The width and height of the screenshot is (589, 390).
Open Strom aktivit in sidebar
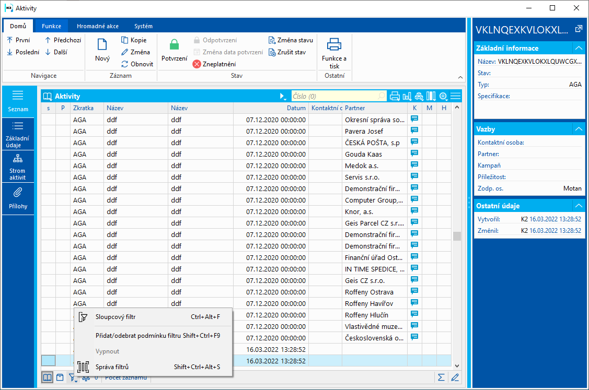coord(18,166)
